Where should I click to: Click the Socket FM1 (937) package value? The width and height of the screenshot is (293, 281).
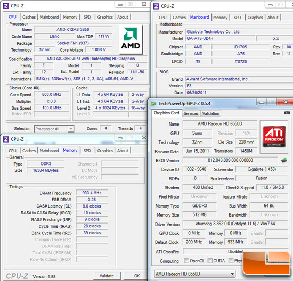pyautogui.click(x=73, y=43)
